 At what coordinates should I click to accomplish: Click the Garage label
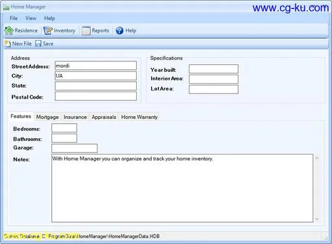point(23,148)
